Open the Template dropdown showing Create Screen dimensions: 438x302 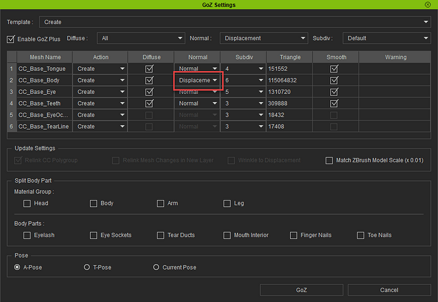click(x=235, y=22)
